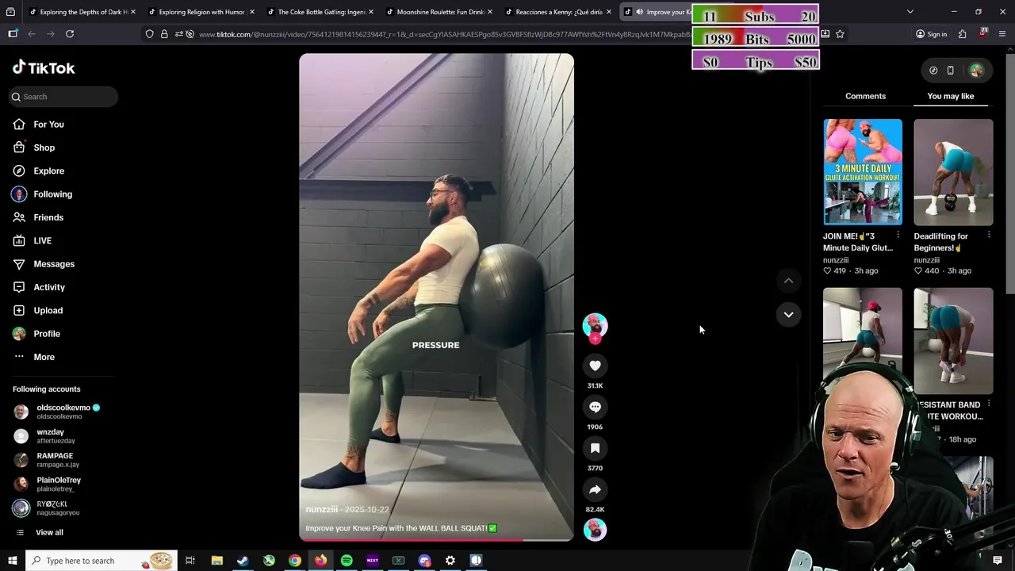Open File Explorer from the taskbar
The image size is (1015, 571).
tap(216, 561)
